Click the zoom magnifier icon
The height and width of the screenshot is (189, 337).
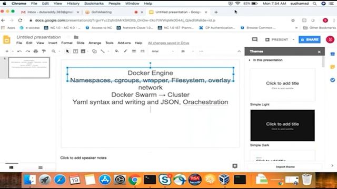point(54,51)
